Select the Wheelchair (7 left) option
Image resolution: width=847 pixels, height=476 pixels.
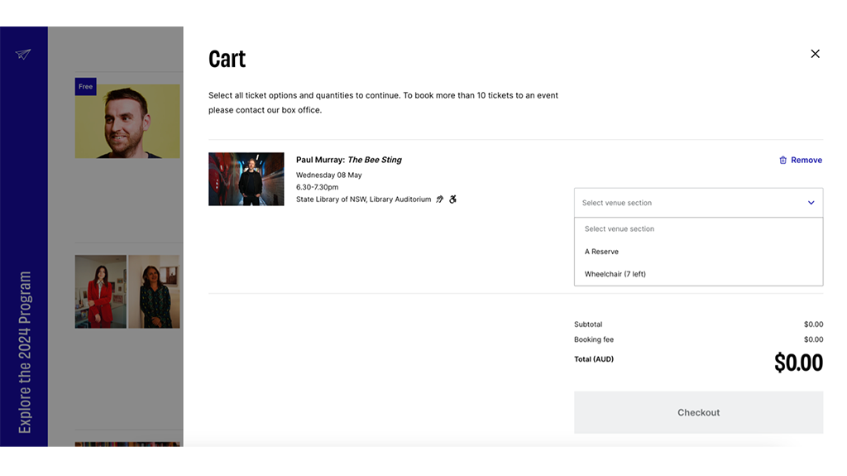[x=615, y=274]
